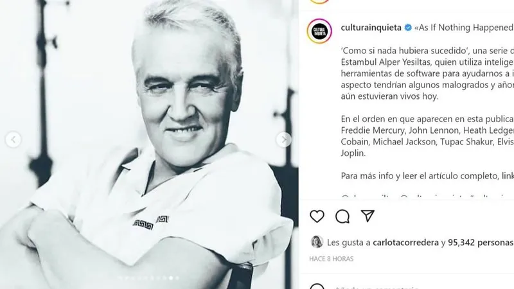The width and height of the screenshot is (514, 289).
Task: Open the emoji picker beside comment field
Action: click(317, 286)
